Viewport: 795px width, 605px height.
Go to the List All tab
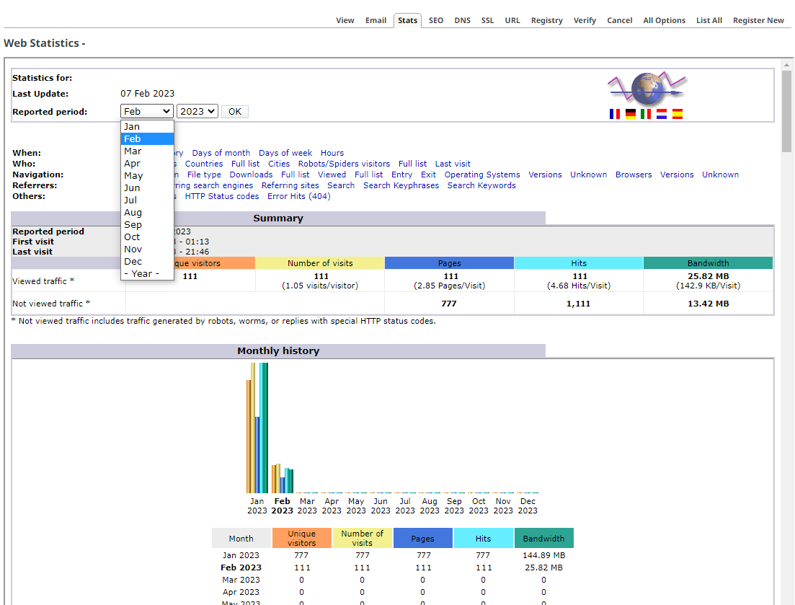point(709,20)
